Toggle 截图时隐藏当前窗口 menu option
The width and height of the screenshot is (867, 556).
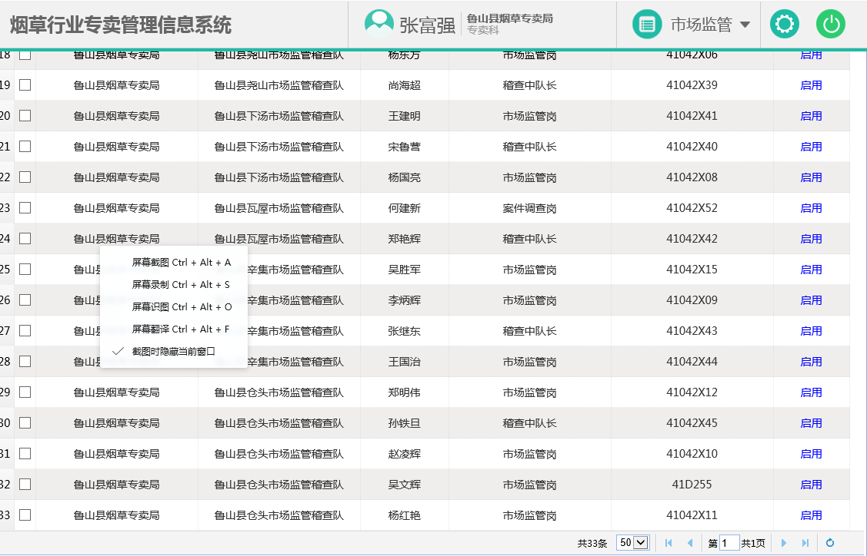(173, 351)
